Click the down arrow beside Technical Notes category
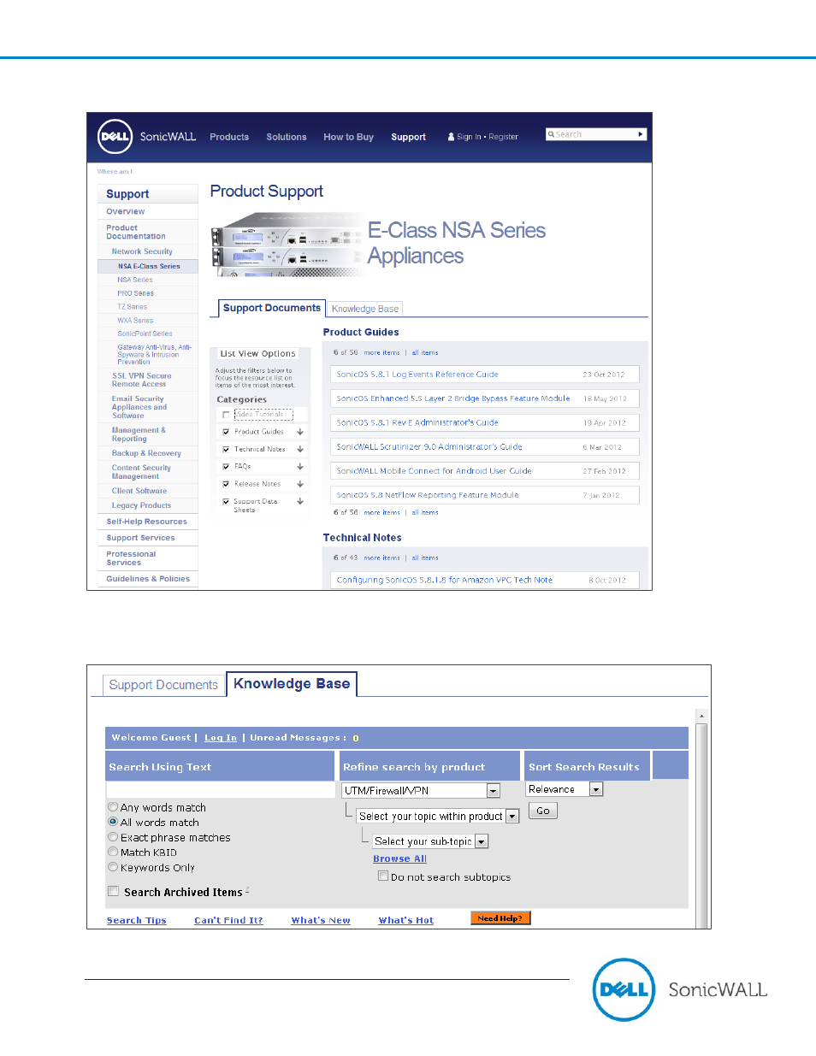Screen dimensions: 816x1056 click(300, 449)
